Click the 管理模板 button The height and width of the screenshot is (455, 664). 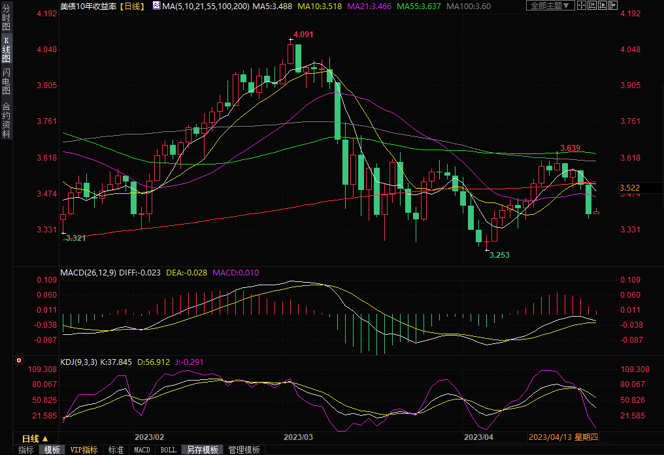tap(243, 450)
